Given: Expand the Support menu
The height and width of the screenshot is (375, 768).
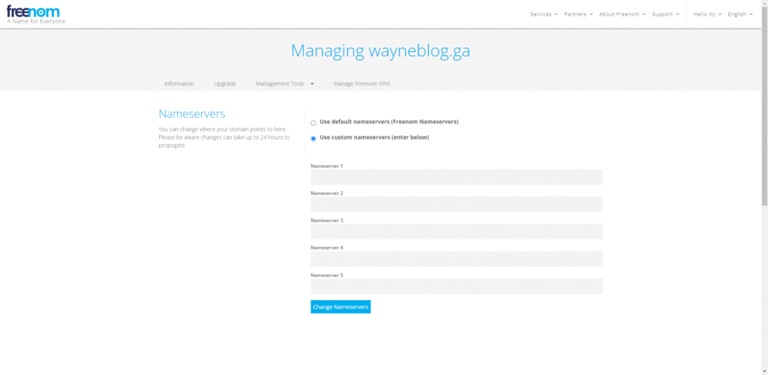Looking at the screenshot, I should coord(665,14).
